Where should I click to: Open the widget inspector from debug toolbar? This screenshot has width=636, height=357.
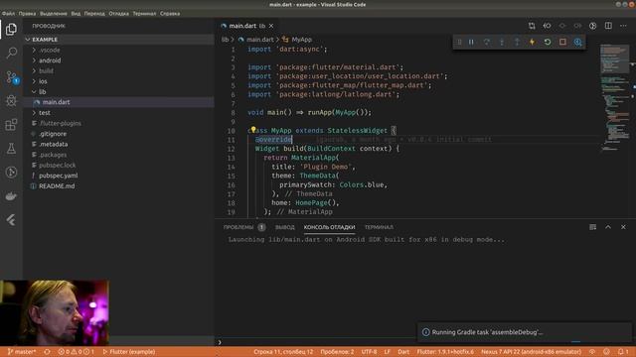(577, 42)
